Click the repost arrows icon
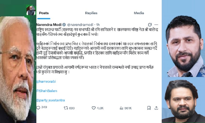 point(66,108)
